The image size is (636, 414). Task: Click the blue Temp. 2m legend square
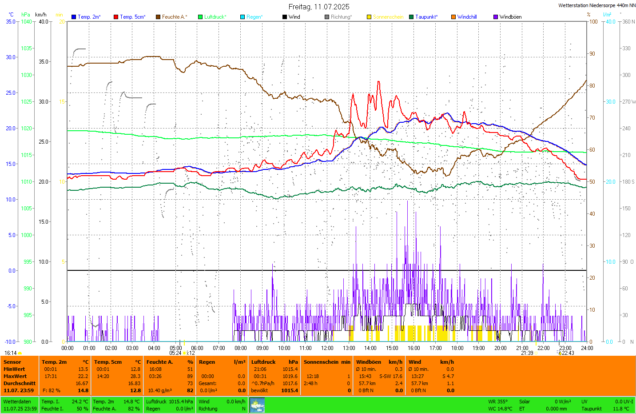(x=74, y=17)
